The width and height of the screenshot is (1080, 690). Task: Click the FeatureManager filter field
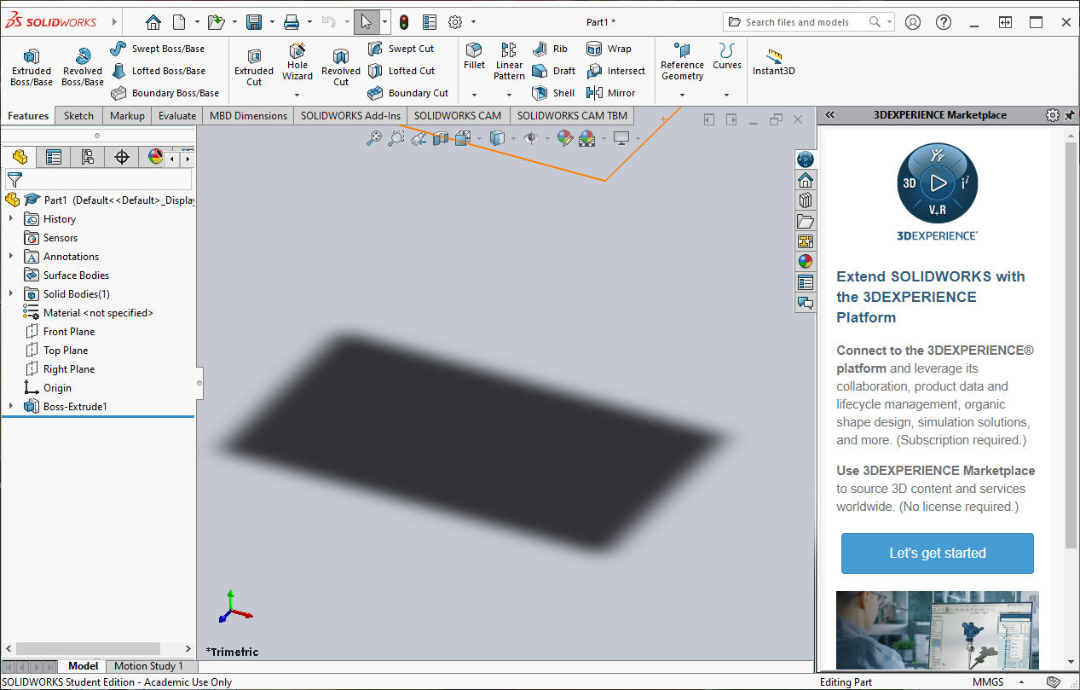(99, 179)
